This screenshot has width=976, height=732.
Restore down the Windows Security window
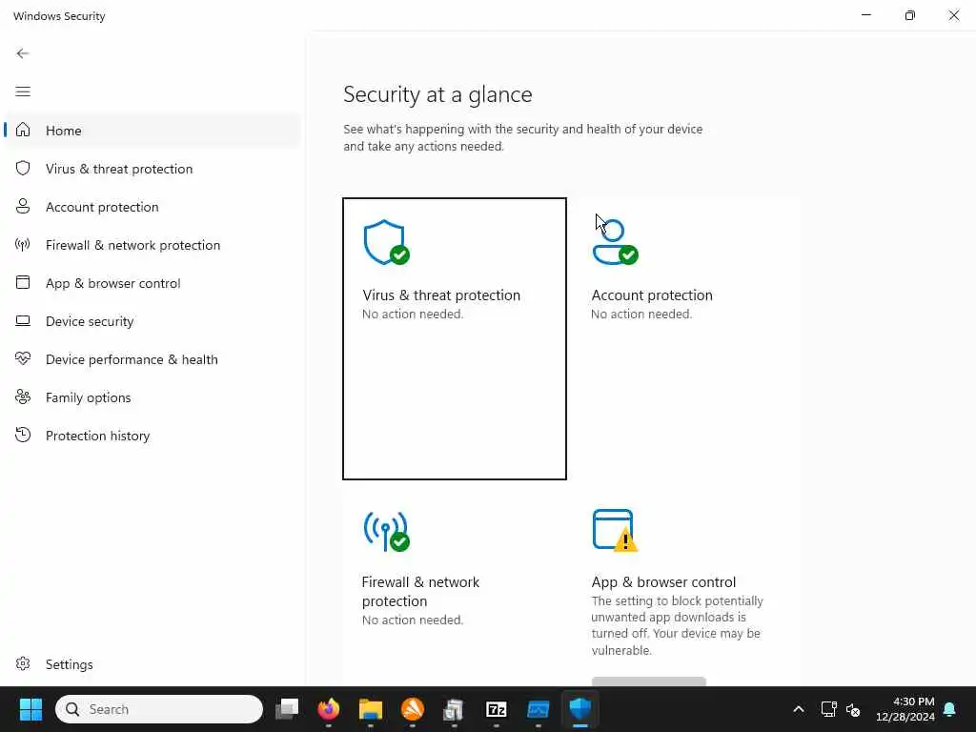click(910, 15)
